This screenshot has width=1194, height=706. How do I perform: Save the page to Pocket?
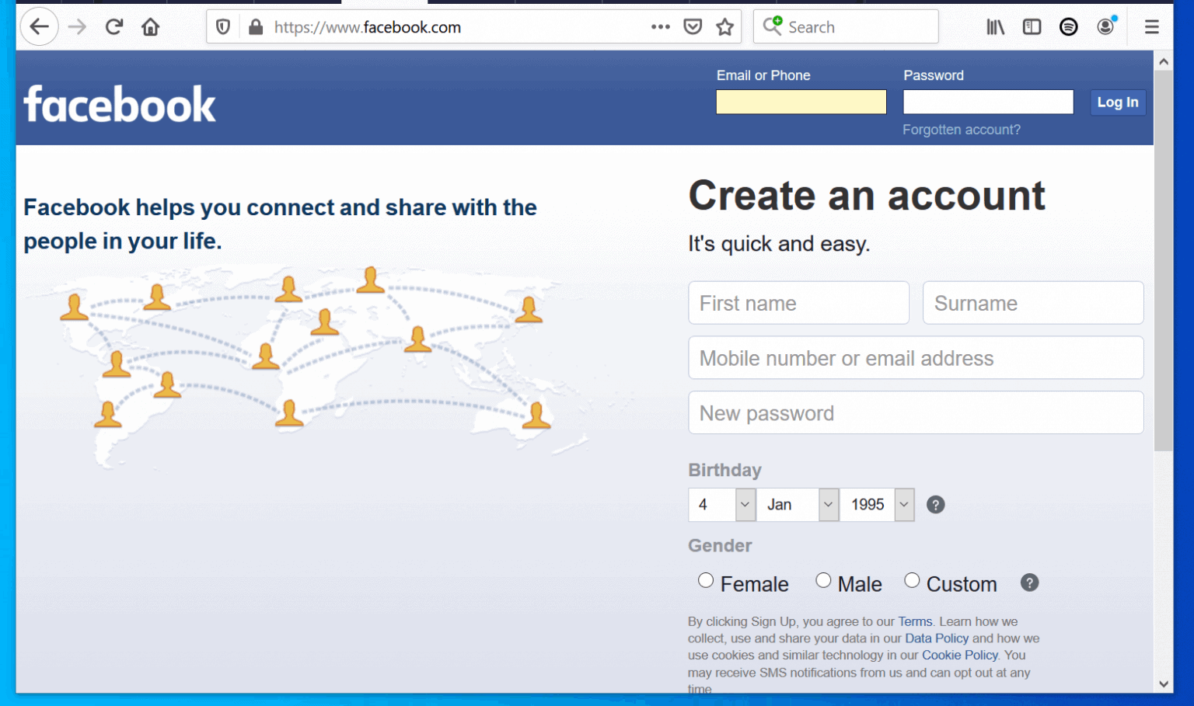(693, 26)
